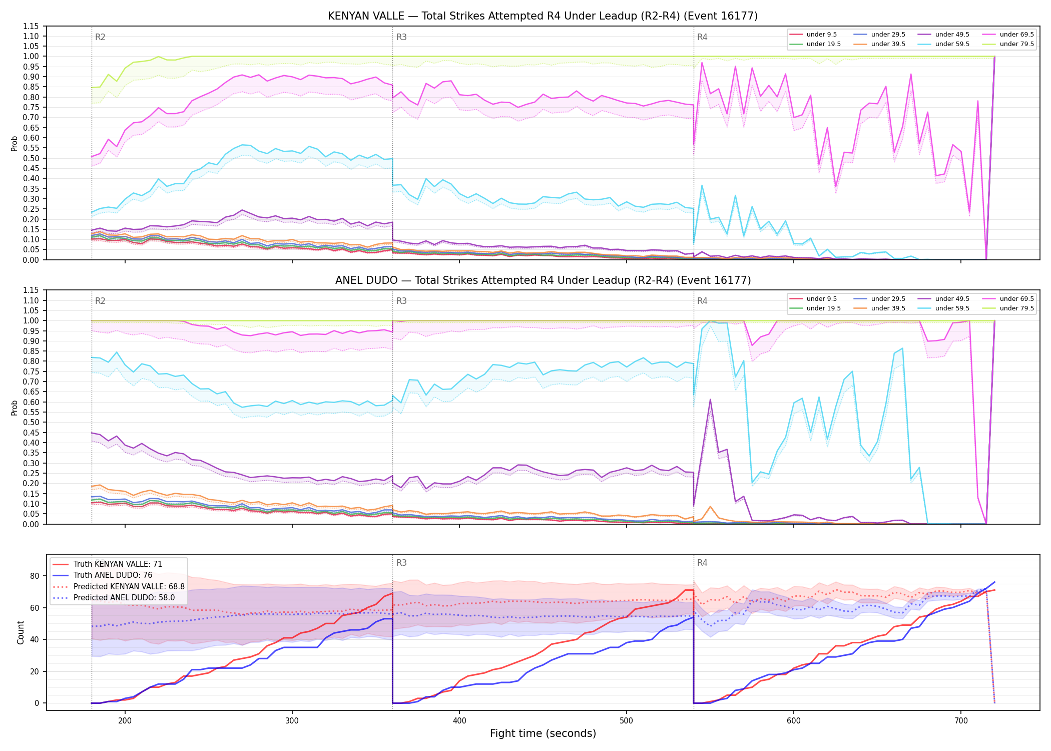Select 'under 39.5' legend entry in KENYAN VALLE chart
This screenshot has height=751, width=1051.
879,44
